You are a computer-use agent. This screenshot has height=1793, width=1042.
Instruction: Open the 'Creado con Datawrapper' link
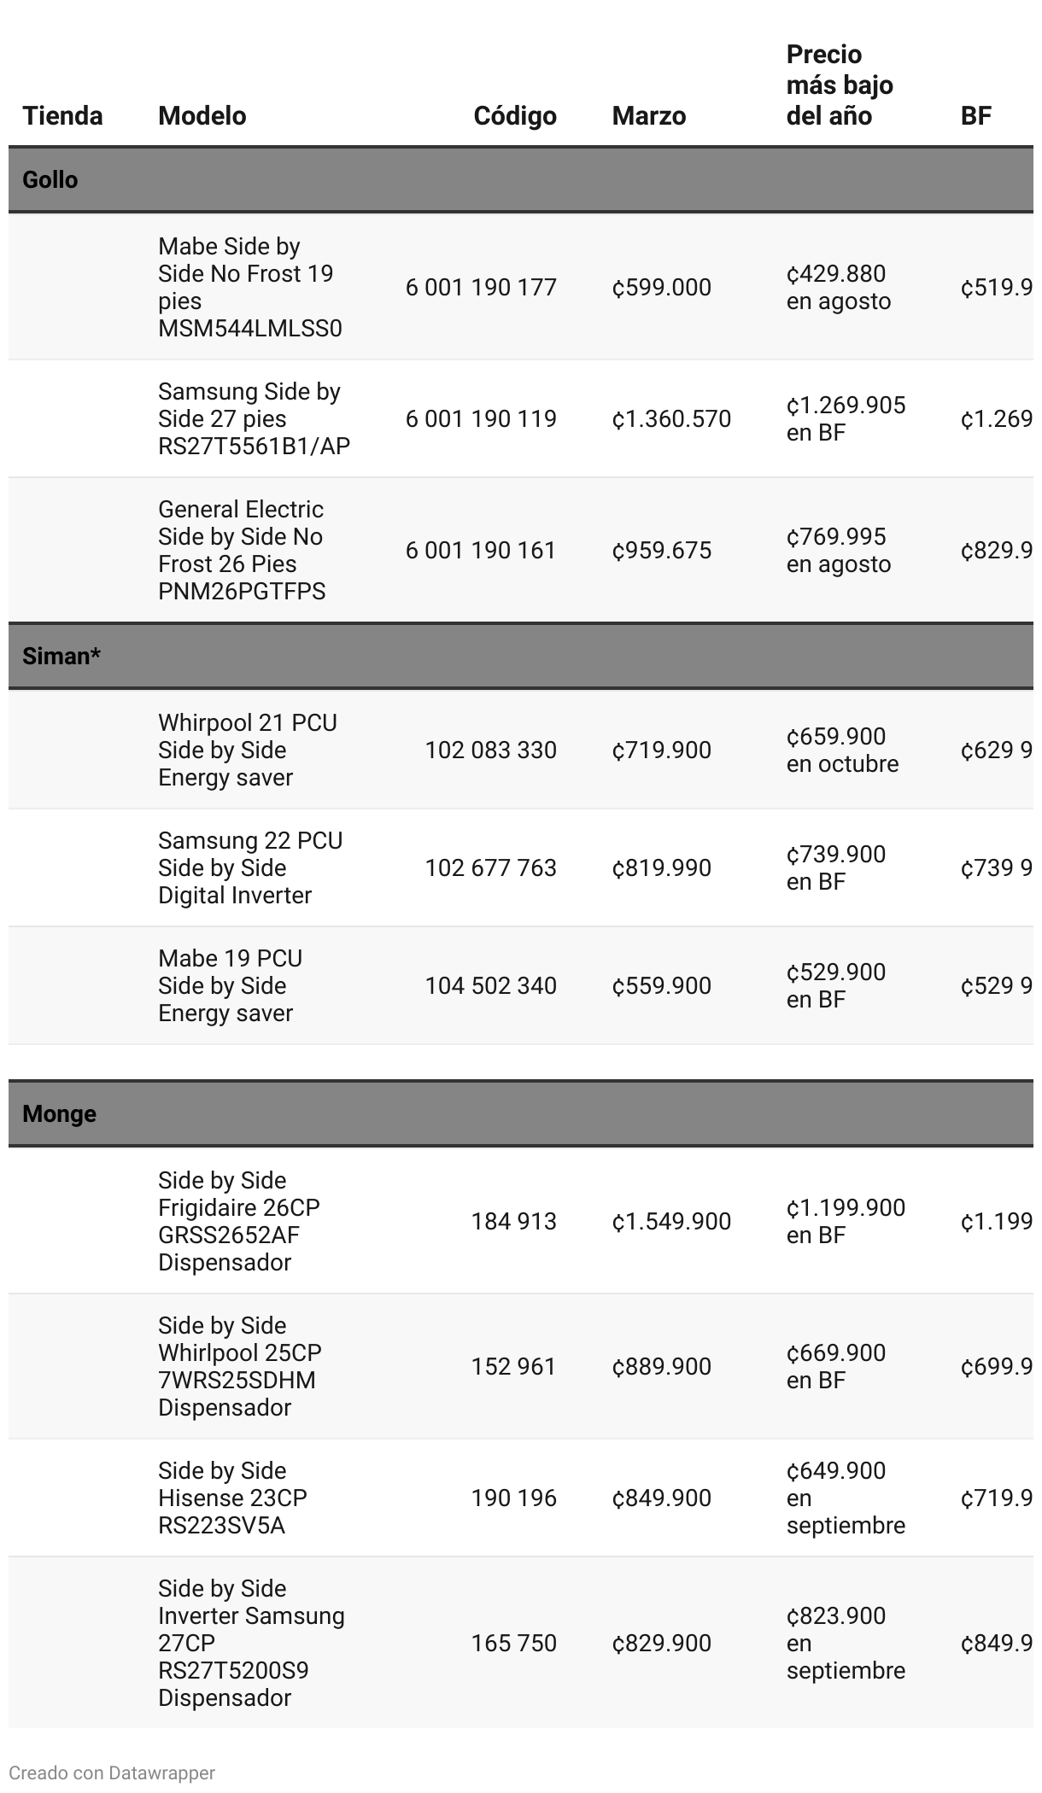coord(112,1773)
